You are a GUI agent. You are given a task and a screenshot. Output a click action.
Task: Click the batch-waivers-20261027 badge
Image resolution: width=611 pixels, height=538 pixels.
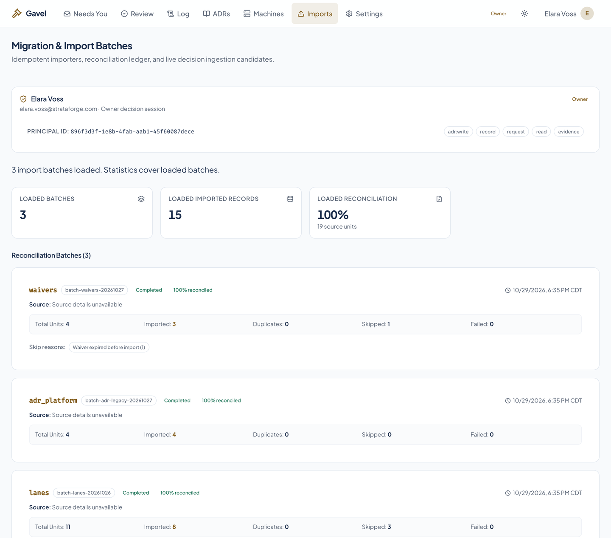point(95,290)
